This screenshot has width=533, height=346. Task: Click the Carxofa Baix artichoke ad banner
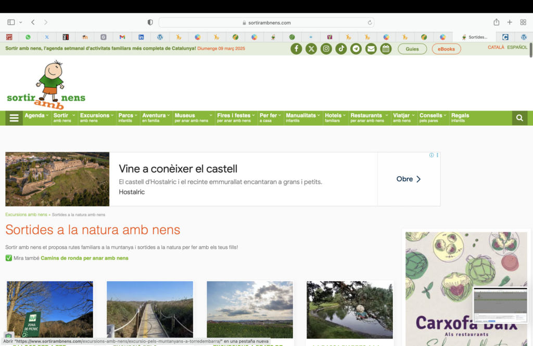point(466,289)
